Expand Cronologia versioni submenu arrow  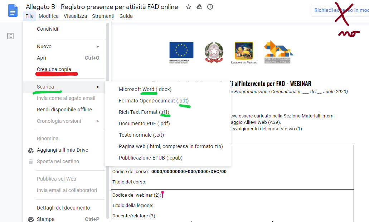coord(98,121)
